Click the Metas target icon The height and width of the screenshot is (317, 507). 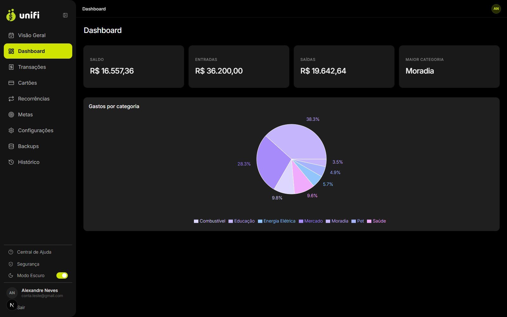coord(11,114)
